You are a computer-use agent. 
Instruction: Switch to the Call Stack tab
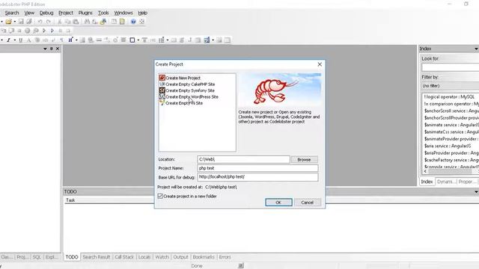point(124,257)
